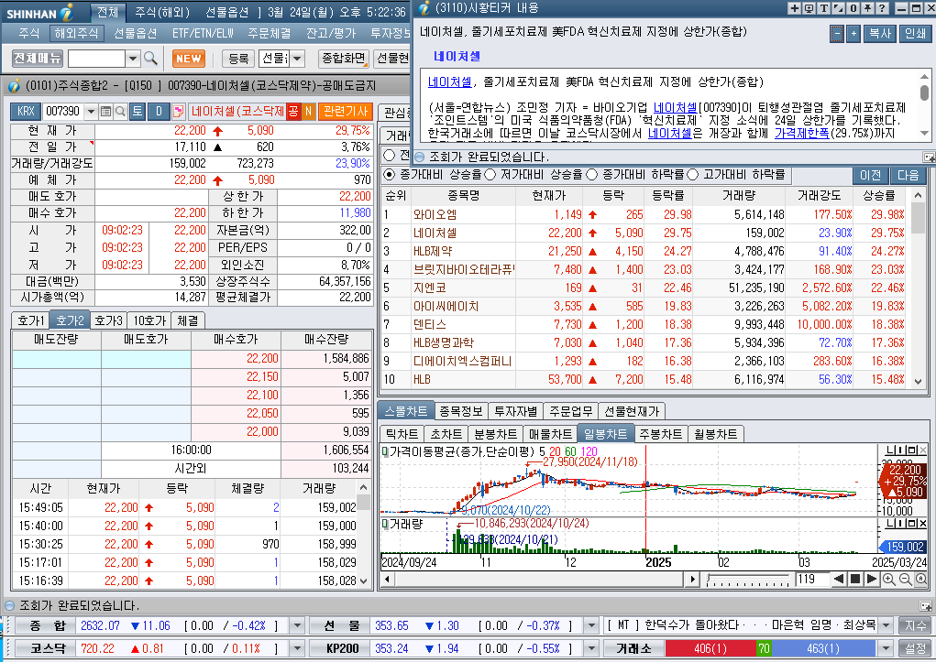Click the L icon in price chart pane
This screenshot has height=662, width=936.
pyautogui.click(x=891, y=450)
